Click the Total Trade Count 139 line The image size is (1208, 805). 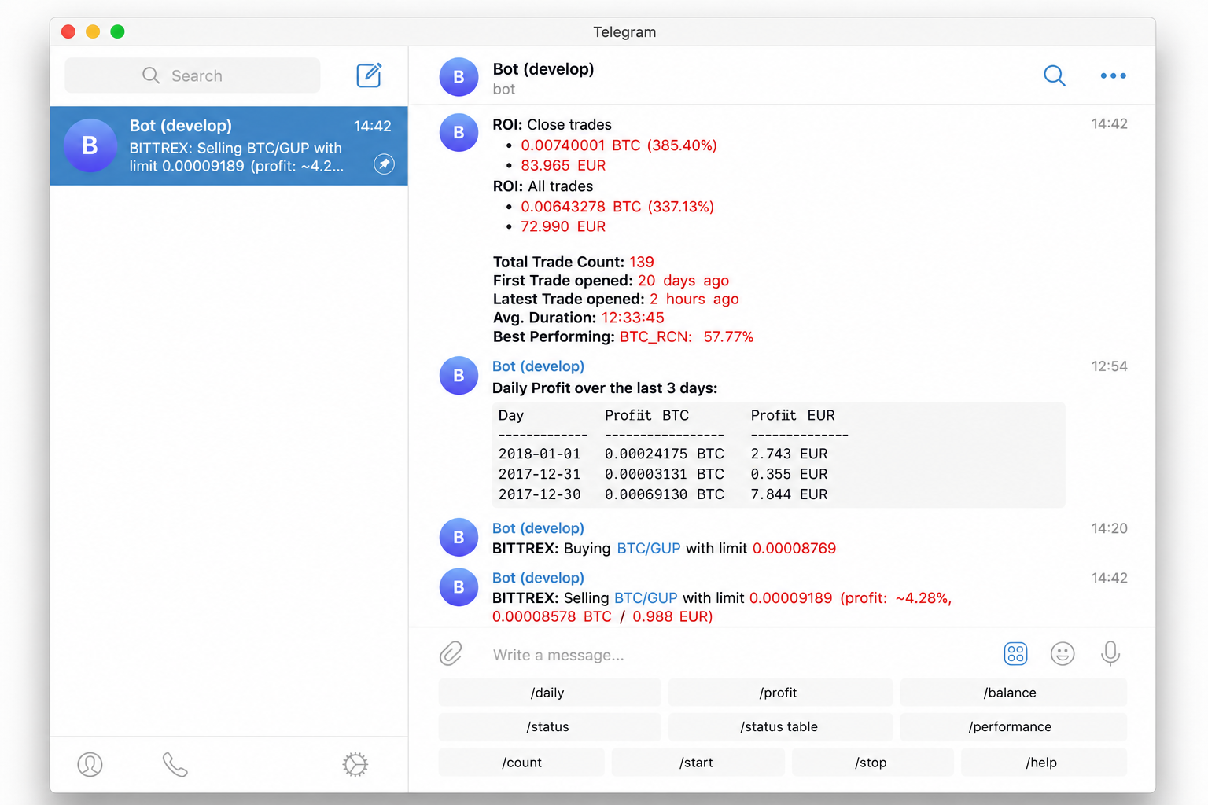coord(573,262)
